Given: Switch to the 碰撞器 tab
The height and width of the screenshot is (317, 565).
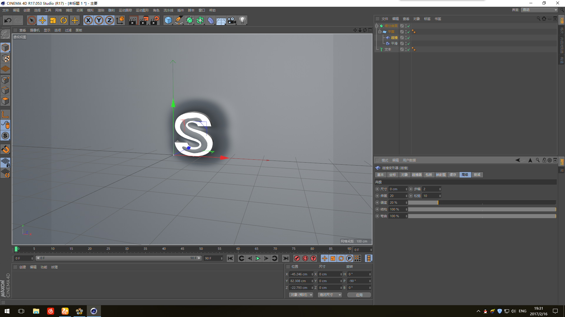Looking at the screenshot, I should (x=417, y=175).
